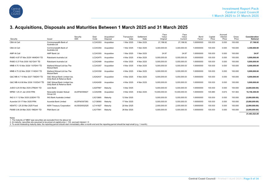Screen dimensions: 270x190
Task: Click the '101.563' gross price value
Action: [235, 92]
